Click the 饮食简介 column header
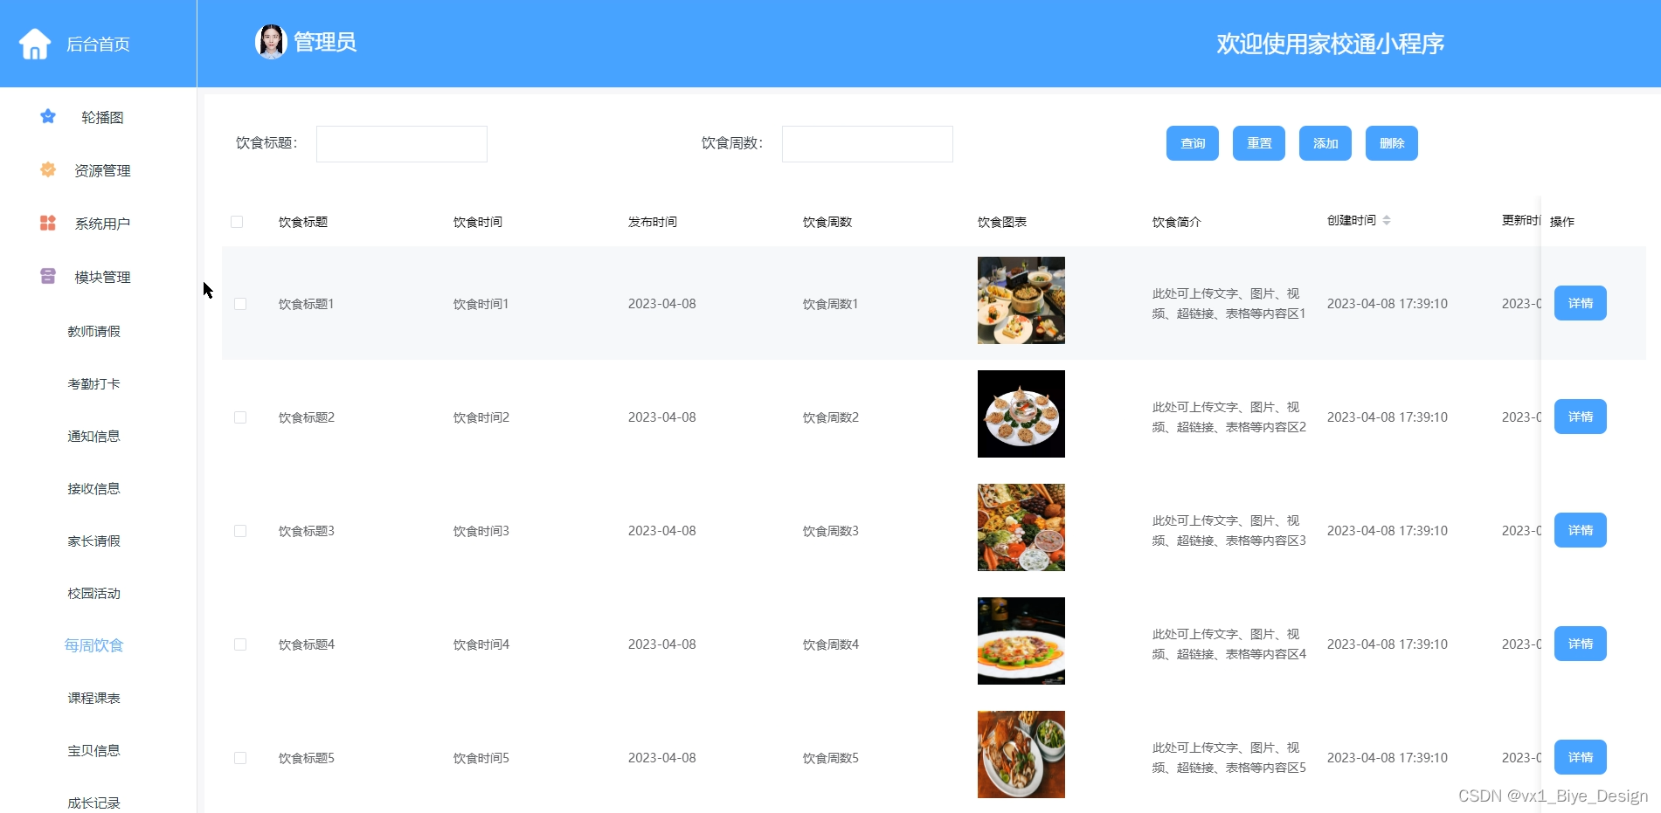 pyautogui.click(x=1177, y=222)
